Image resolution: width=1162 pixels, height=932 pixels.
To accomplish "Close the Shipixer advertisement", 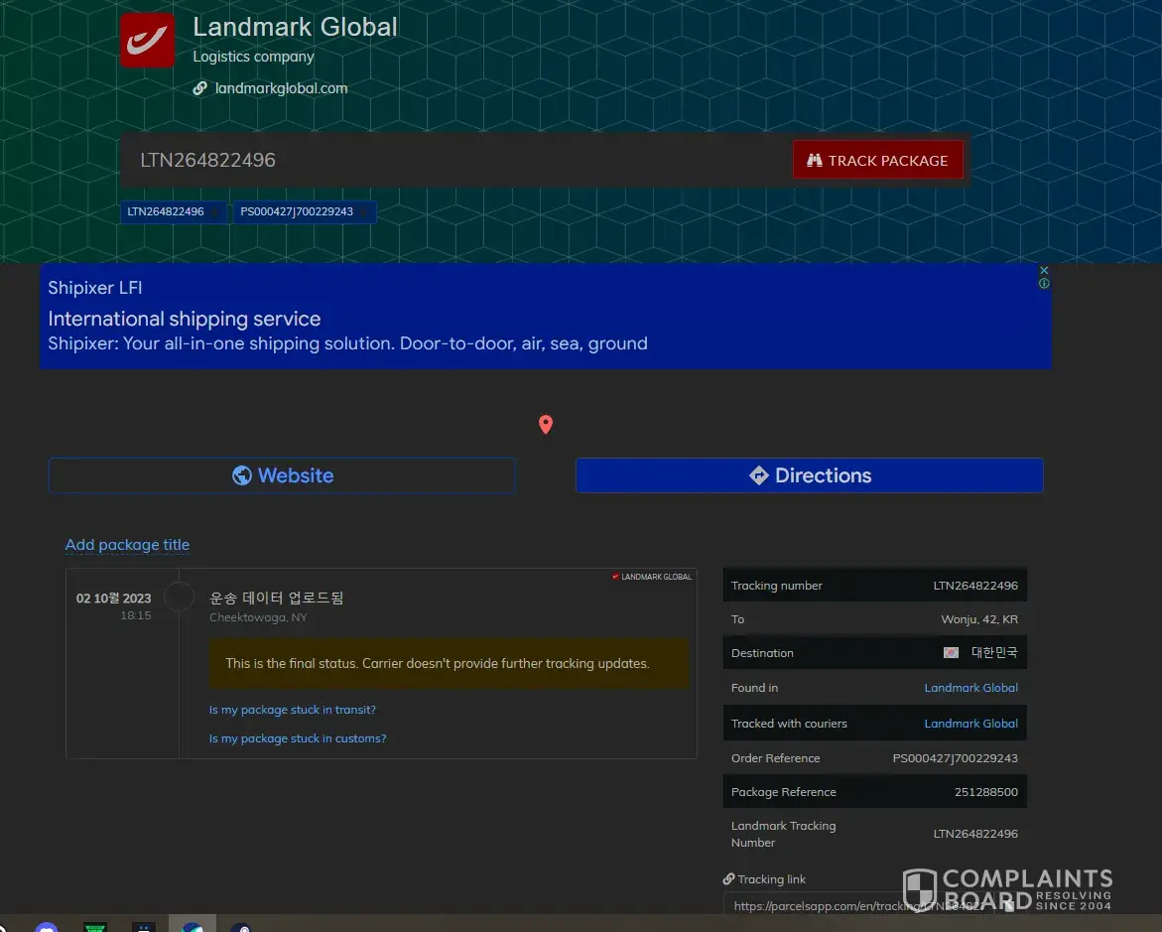I will [x=1044, y=270].
